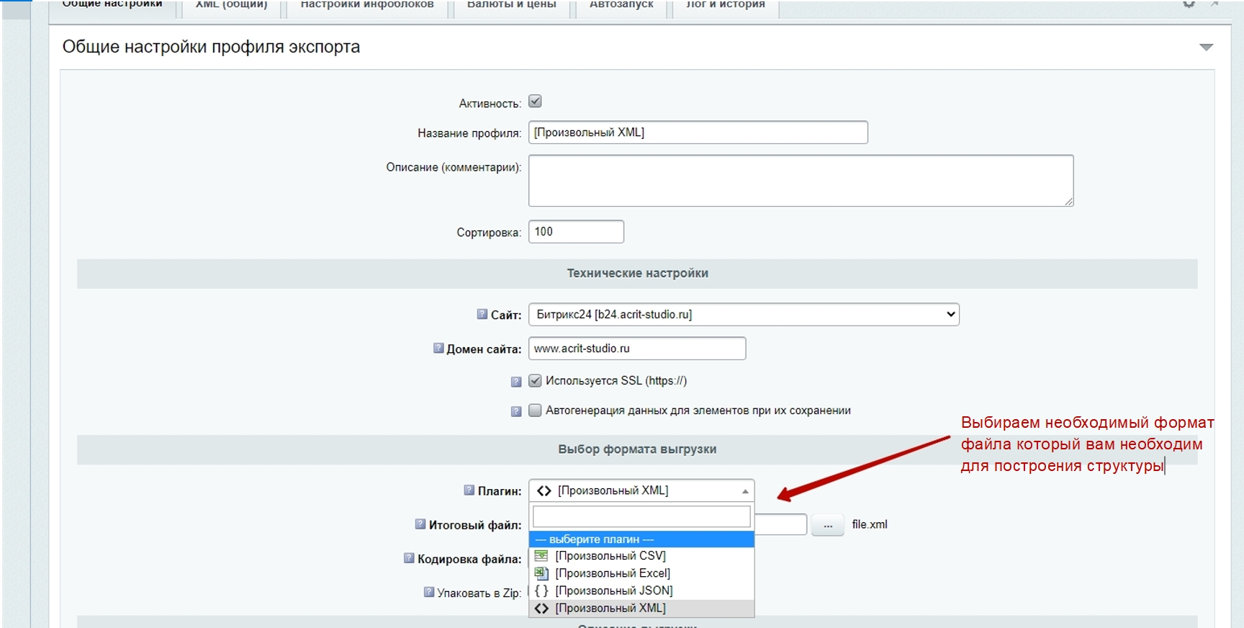Image resolution: width=1244 pixels, height=628 pixels.
Task: Click help icon beside Домен сайта
Action: (x=438, y=349)
